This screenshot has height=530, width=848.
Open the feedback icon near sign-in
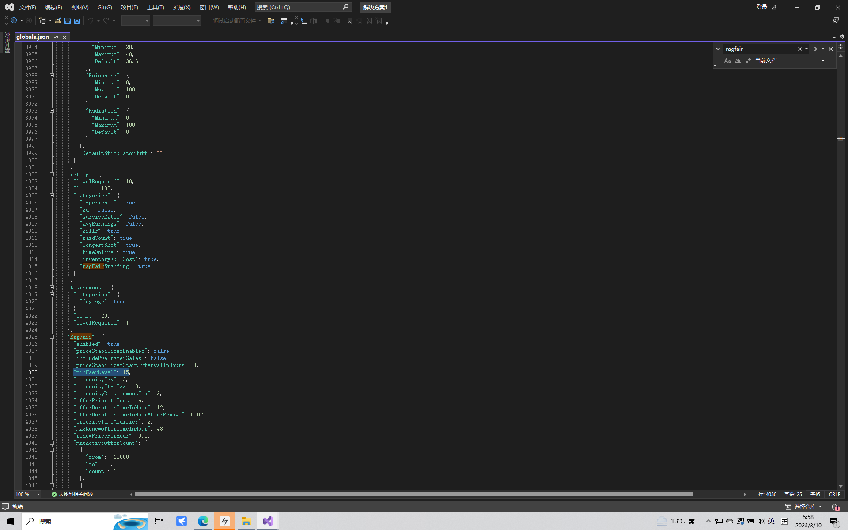(774, 7)
